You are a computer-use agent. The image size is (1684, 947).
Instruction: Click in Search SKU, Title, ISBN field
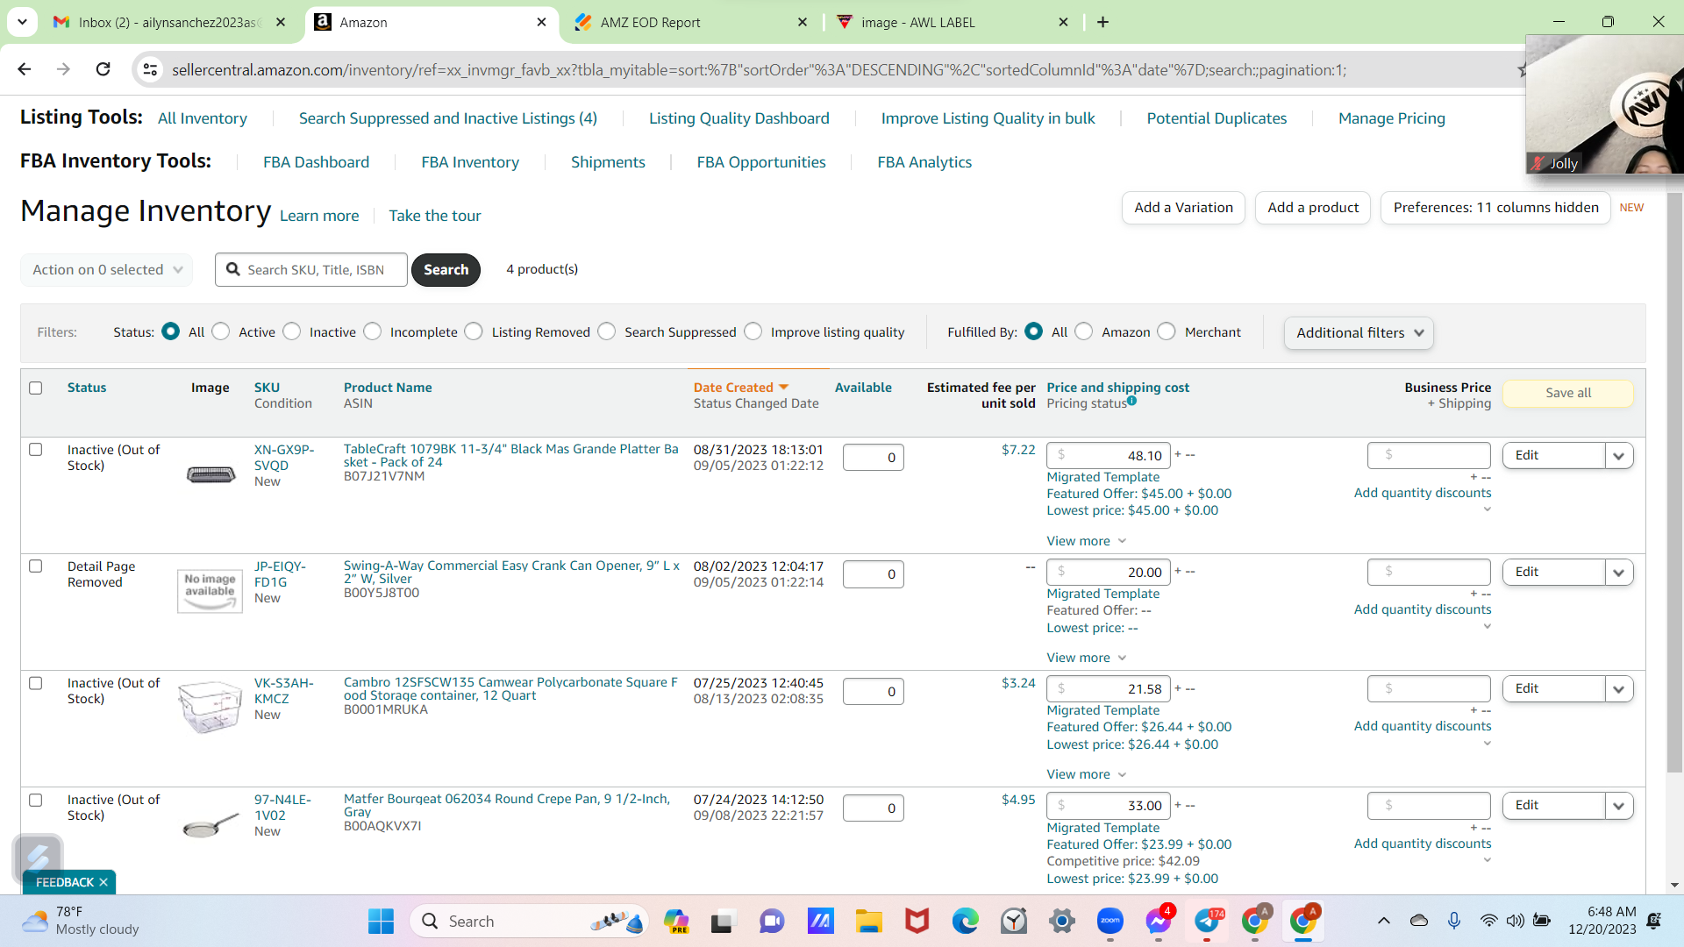pyautogui.click(x=311, y=270)
